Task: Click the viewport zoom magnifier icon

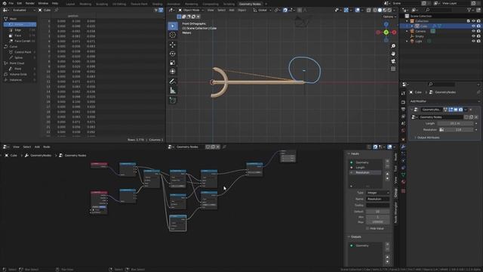Action: (393, 46)
